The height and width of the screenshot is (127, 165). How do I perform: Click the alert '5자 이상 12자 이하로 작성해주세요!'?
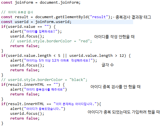click(58, 61)
